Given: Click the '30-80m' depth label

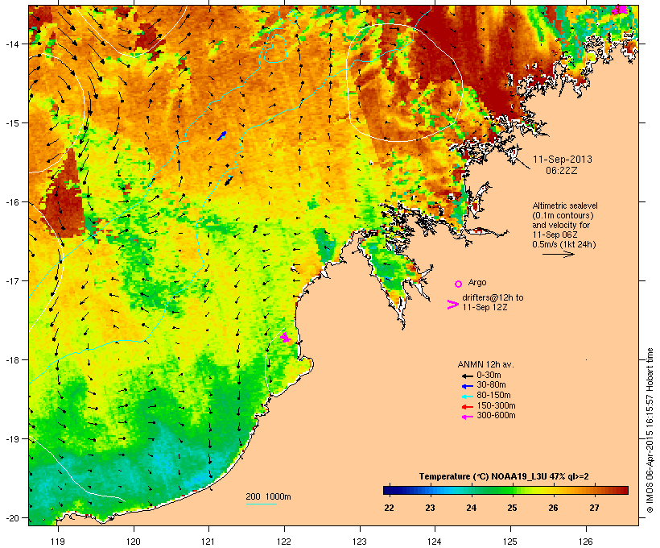Looking at the screenshot, I should tap(491, 385).
